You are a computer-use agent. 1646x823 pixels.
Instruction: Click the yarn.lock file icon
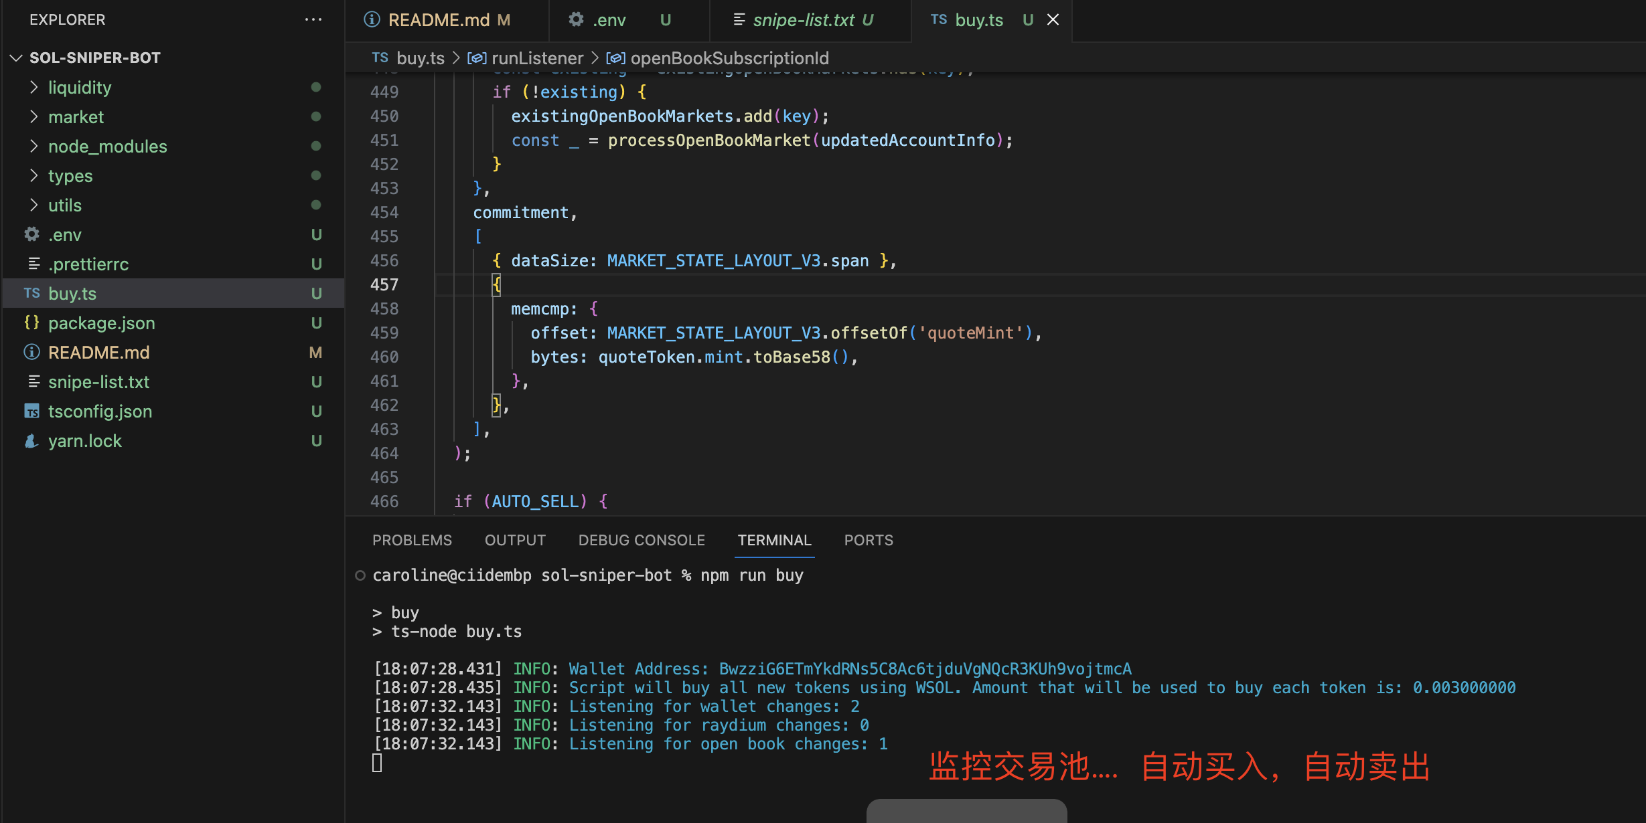31,440
